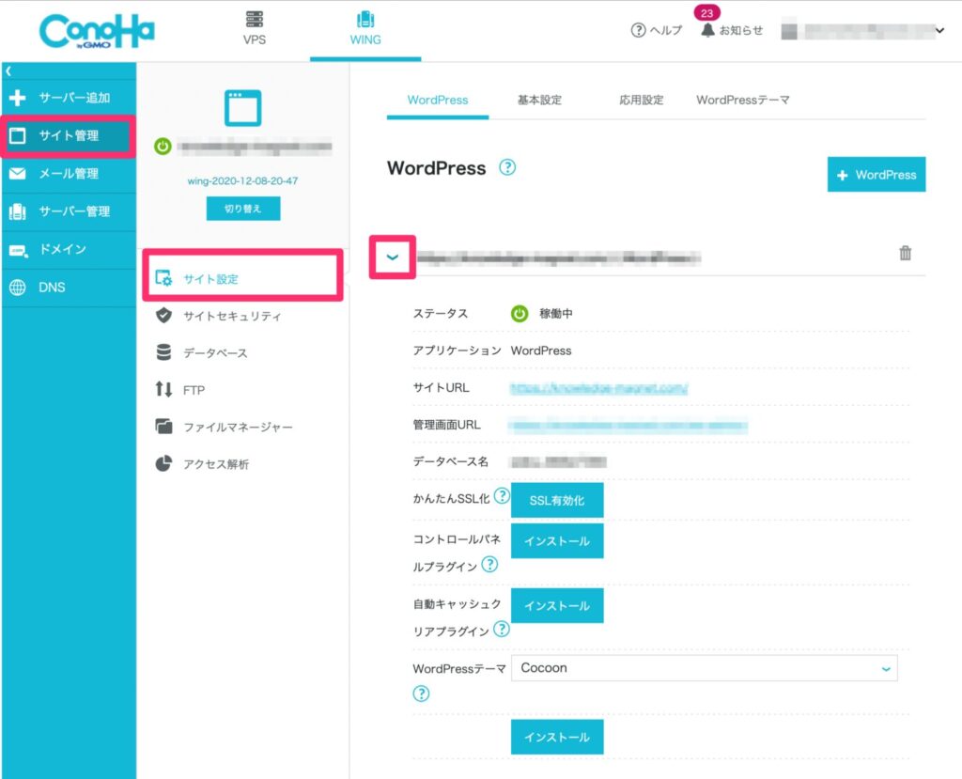This screenshot has width=962, height=779.
Task: Click the green 稼働中 power icon
Action: [520, 314]
